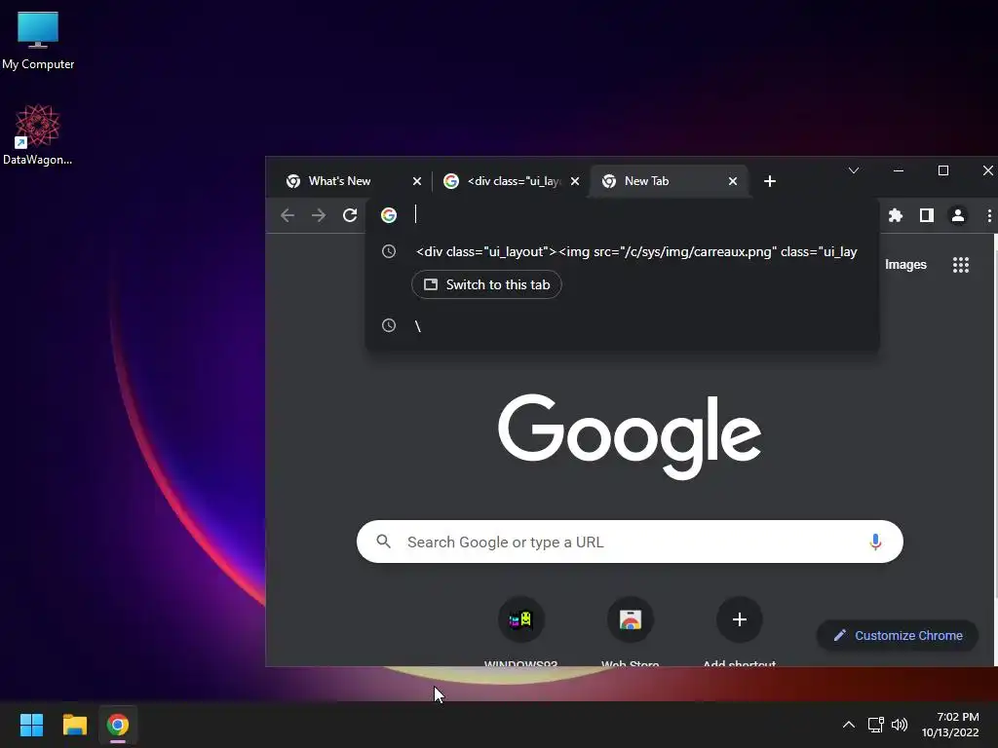This screenshot has width=998, height=748.
Task: Expand the tab search chevron
Action: 854,170
